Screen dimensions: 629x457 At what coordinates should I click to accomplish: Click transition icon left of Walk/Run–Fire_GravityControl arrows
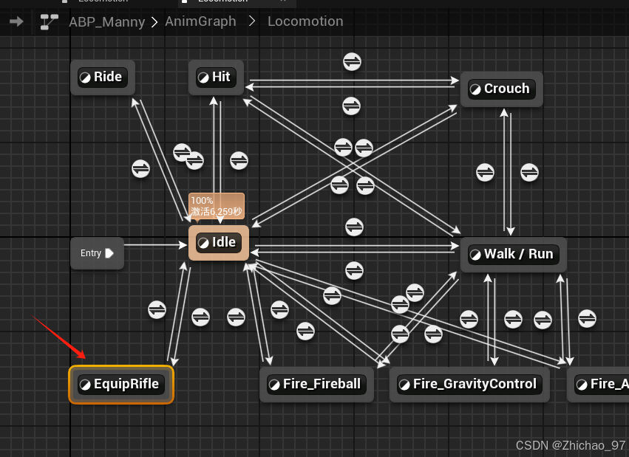point(469,319)
